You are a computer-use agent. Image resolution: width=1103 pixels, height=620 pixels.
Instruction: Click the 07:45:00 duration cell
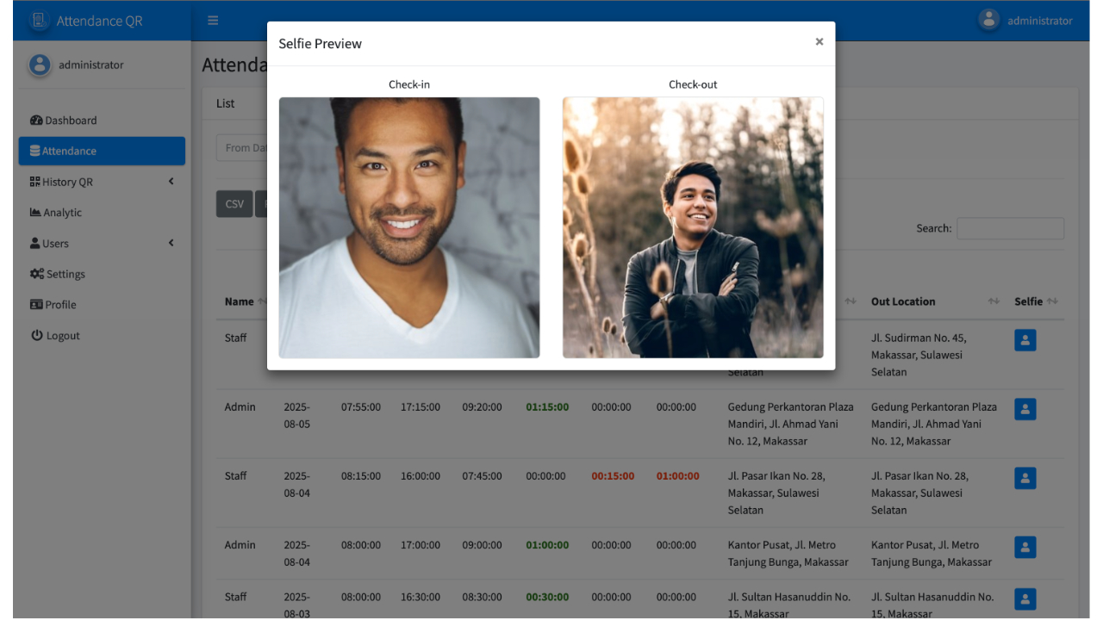point(482,476)
